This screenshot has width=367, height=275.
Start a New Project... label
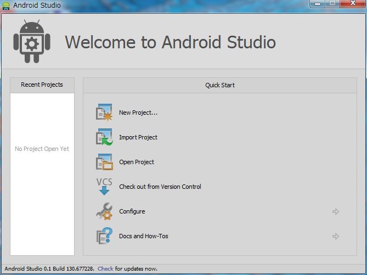tap(138, 113)
